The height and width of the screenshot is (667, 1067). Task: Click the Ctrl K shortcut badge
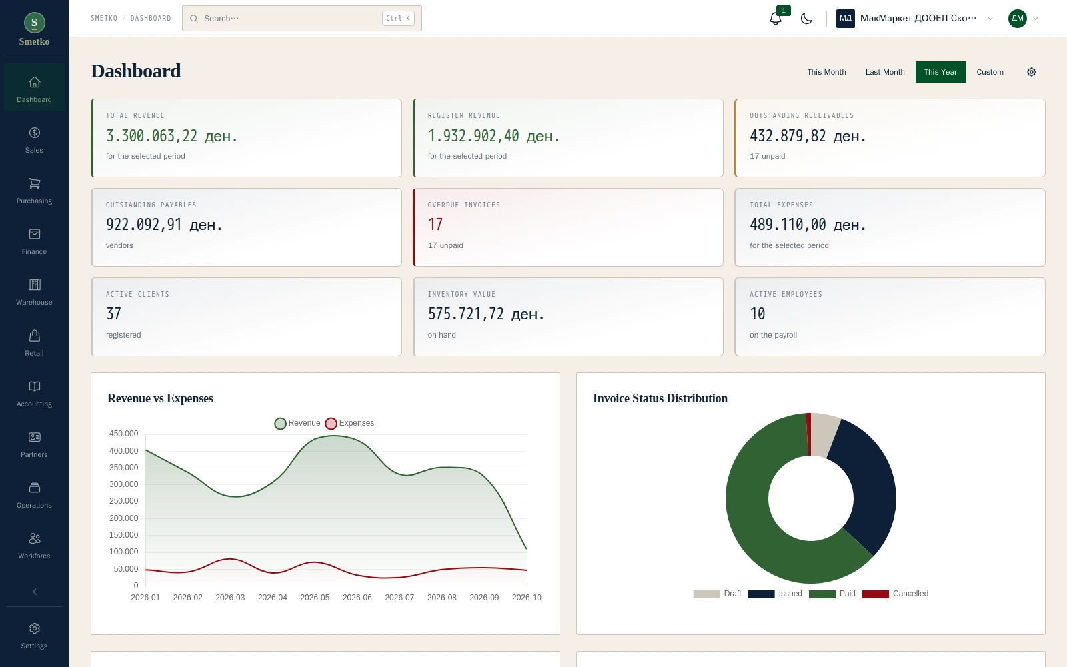pyautogui.click(x=398, y=19)
